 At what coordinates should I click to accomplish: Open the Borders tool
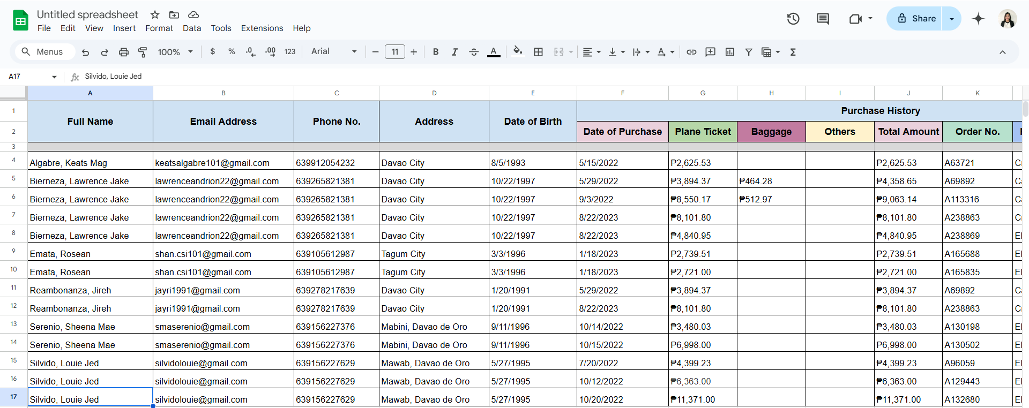pyautogui.click(x=538, y=52)
